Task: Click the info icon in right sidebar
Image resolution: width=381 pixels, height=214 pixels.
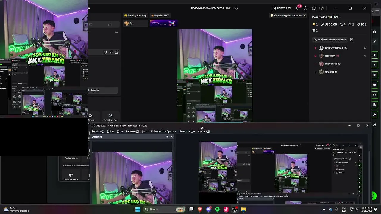Action: pyautogui.click(x=374, y=32)
